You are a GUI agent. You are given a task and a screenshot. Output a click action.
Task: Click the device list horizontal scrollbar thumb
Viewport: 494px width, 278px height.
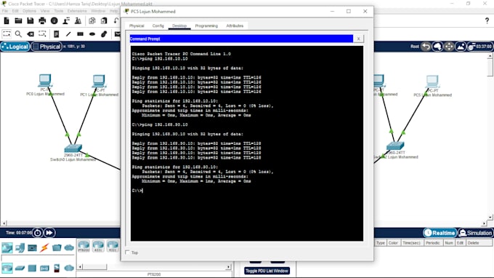95,267
